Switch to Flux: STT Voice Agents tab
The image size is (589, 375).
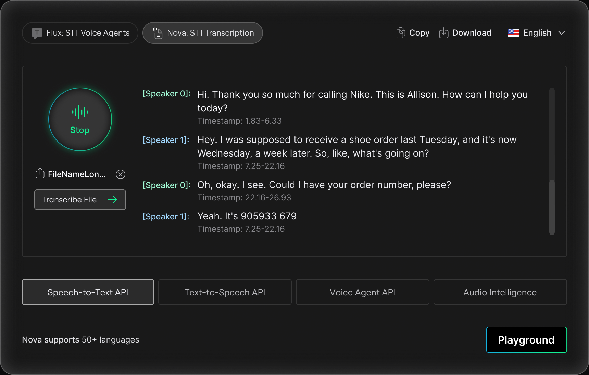80,33
